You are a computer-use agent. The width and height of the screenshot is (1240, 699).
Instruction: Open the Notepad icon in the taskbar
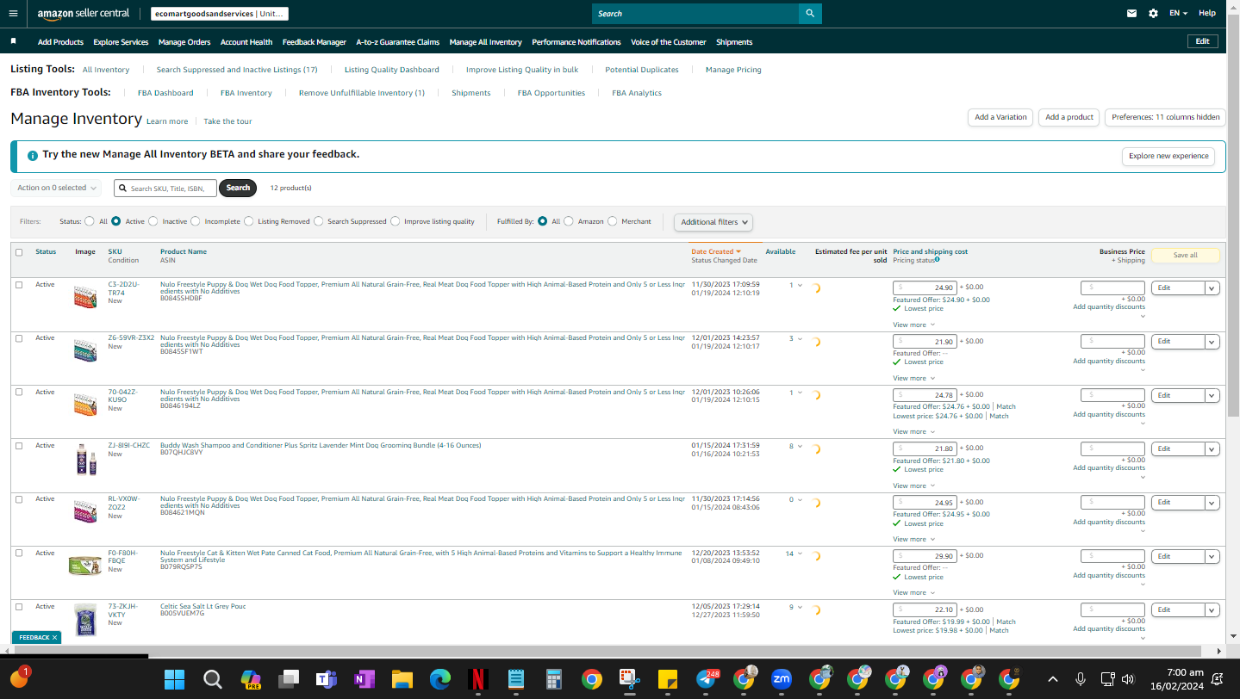tap(515, 679)
